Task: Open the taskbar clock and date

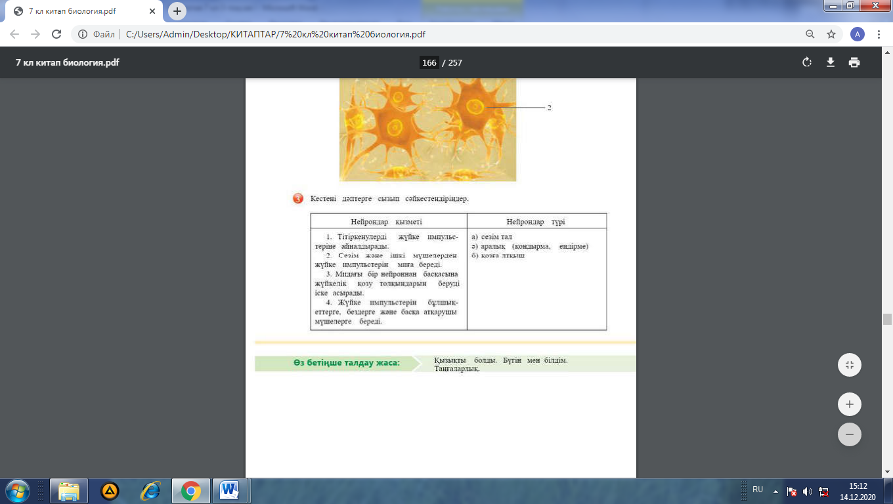Action: pos(858,491)
